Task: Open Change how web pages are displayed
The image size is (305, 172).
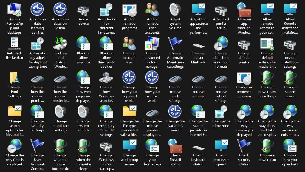Action: tap(83, 77)
